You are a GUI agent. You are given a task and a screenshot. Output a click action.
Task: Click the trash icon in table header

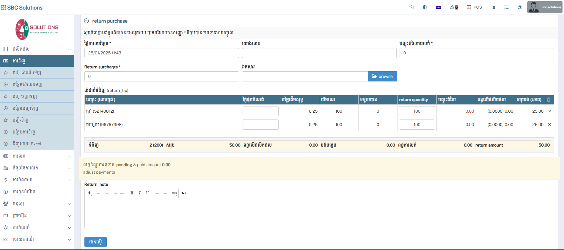click(x=549, y=100)
